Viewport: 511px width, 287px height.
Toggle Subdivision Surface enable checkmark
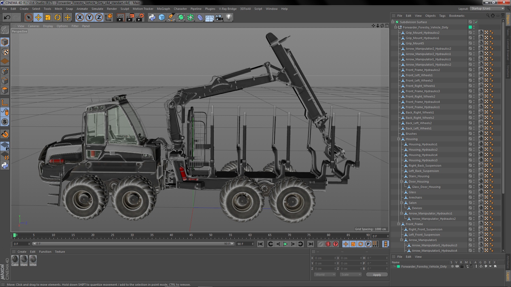tap(476, 22)
